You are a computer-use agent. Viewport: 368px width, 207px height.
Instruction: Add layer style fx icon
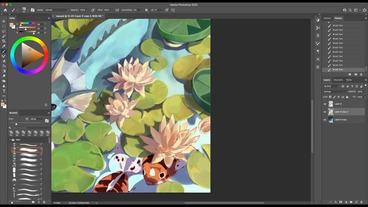pos(336,202)
